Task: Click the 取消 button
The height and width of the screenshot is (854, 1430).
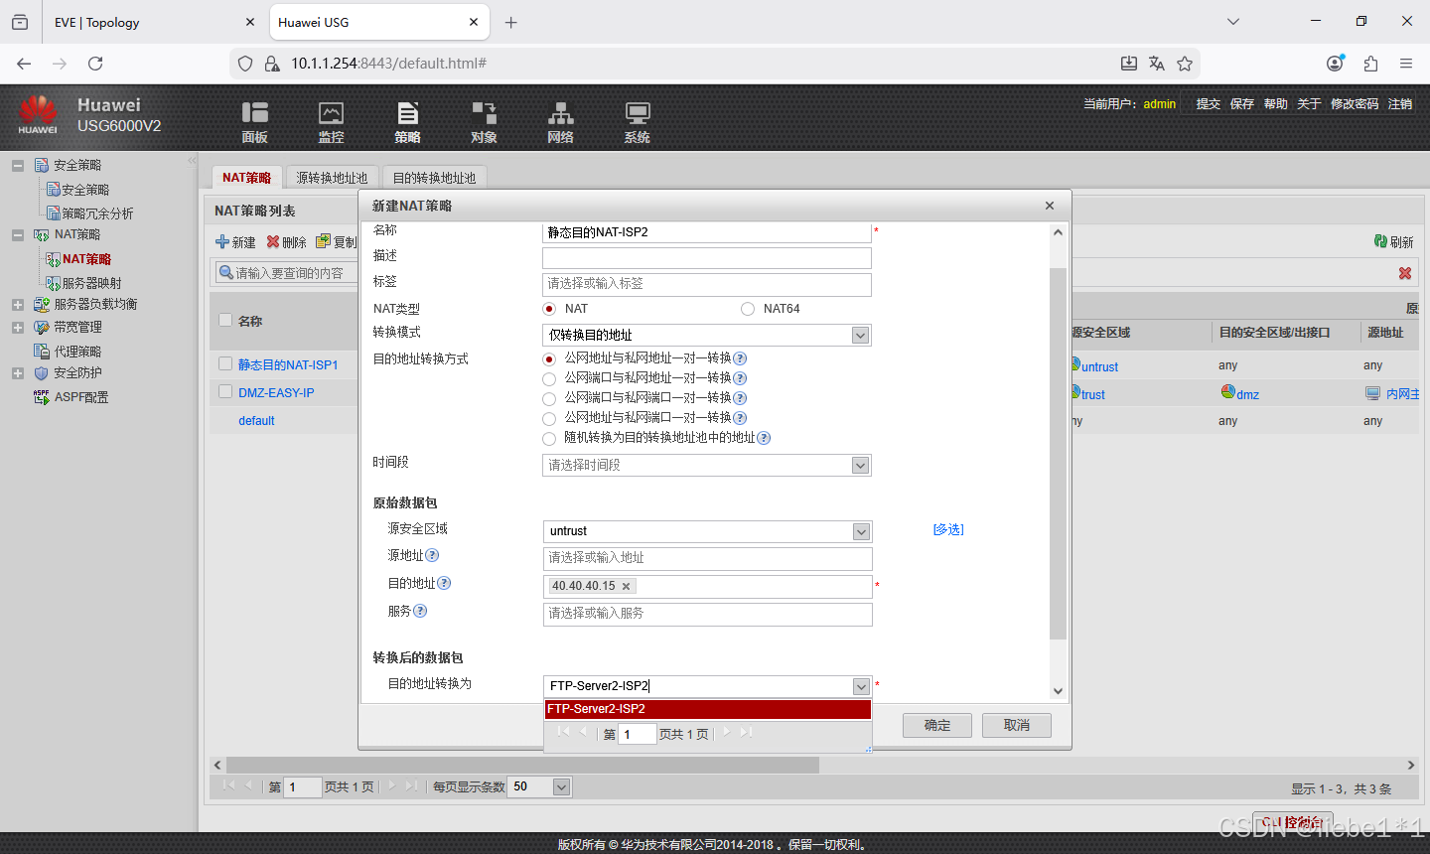Action: coord(1017,726)
